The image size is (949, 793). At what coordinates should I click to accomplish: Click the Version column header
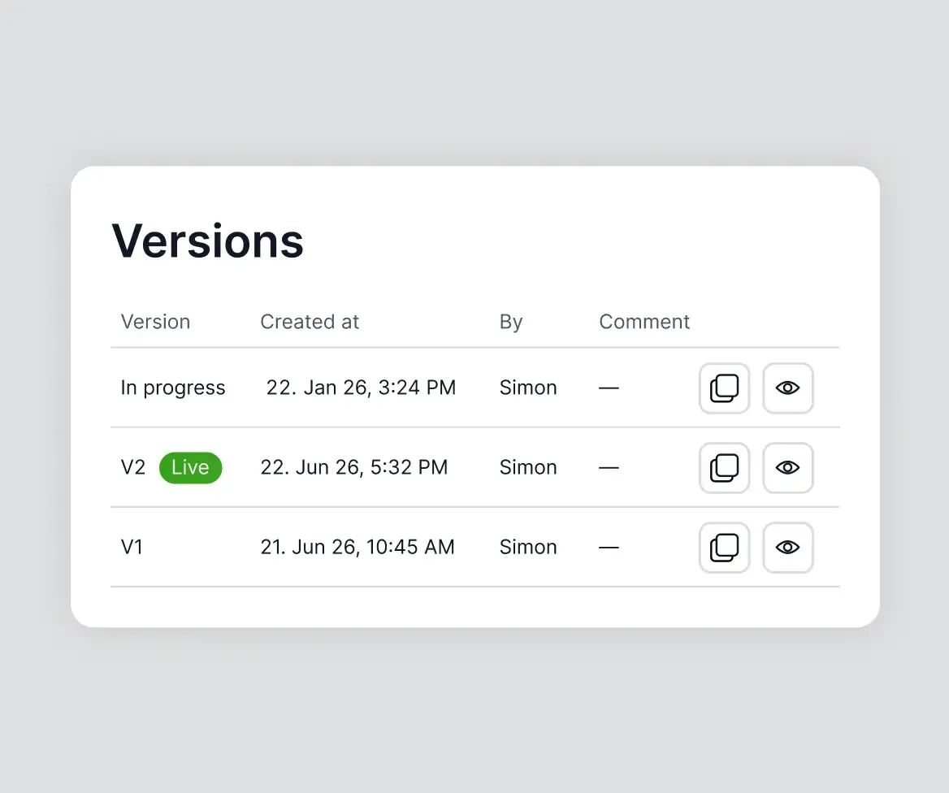155,322
